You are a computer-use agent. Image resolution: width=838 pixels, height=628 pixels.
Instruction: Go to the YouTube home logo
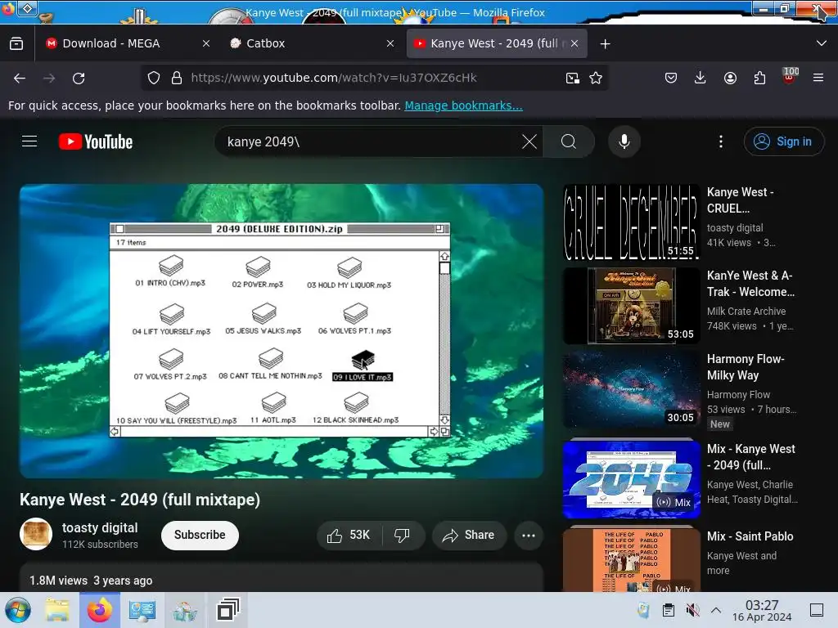pos(96,141)
